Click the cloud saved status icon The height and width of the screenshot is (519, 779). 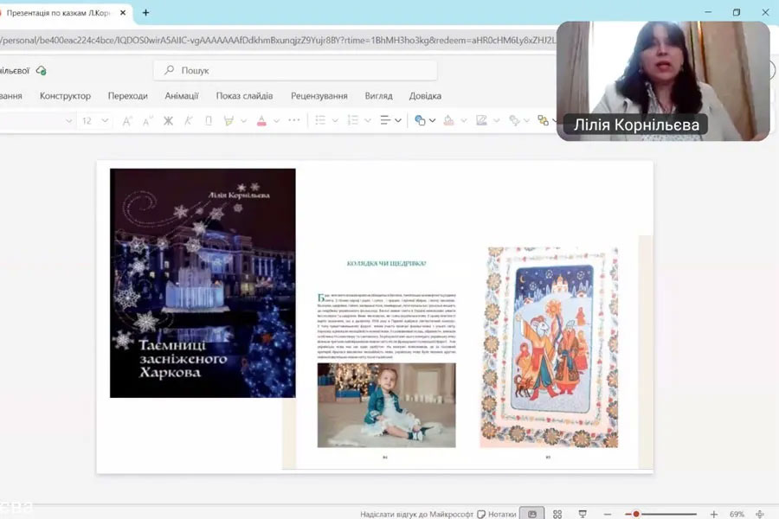(x=42, y=70)
